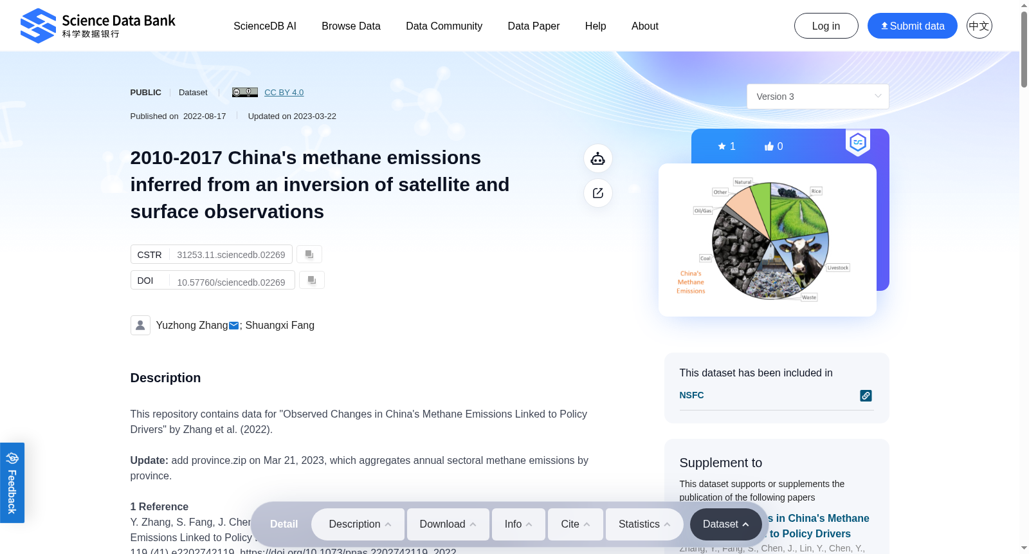Open ScienceDB AI menu

265,26
